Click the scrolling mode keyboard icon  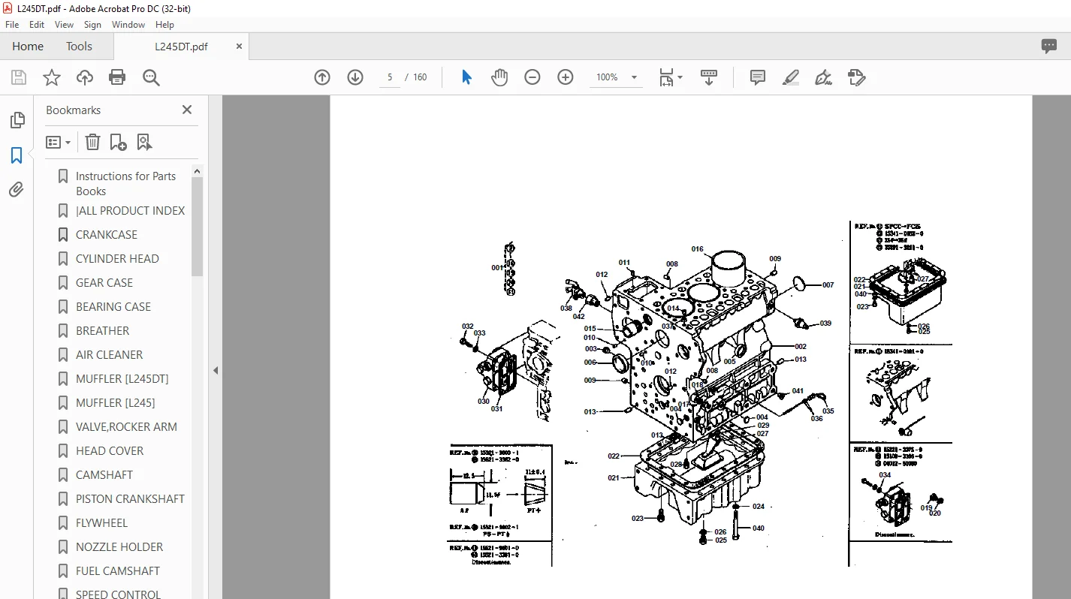click(x=709, y=77)
